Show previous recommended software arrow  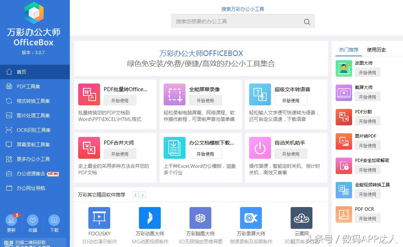(135, 195)
